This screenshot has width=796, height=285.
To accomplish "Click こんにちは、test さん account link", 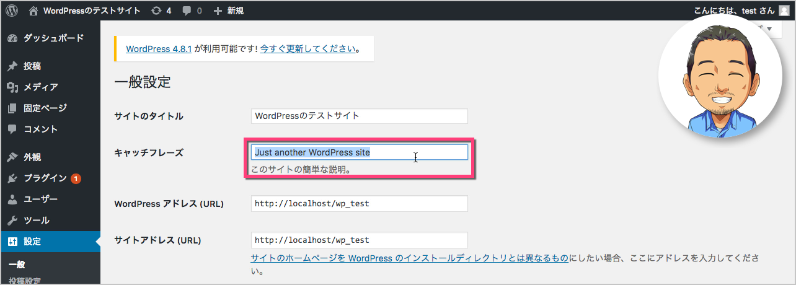I will tap(735, 11).
